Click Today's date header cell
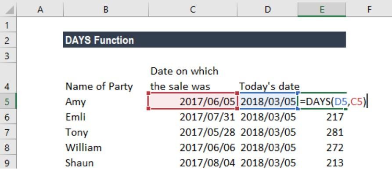The image size is (392, 169). [x=267, y=86]
